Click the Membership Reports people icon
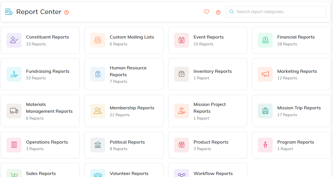This screenshot has height=177, width=333. tap(98, 111)
